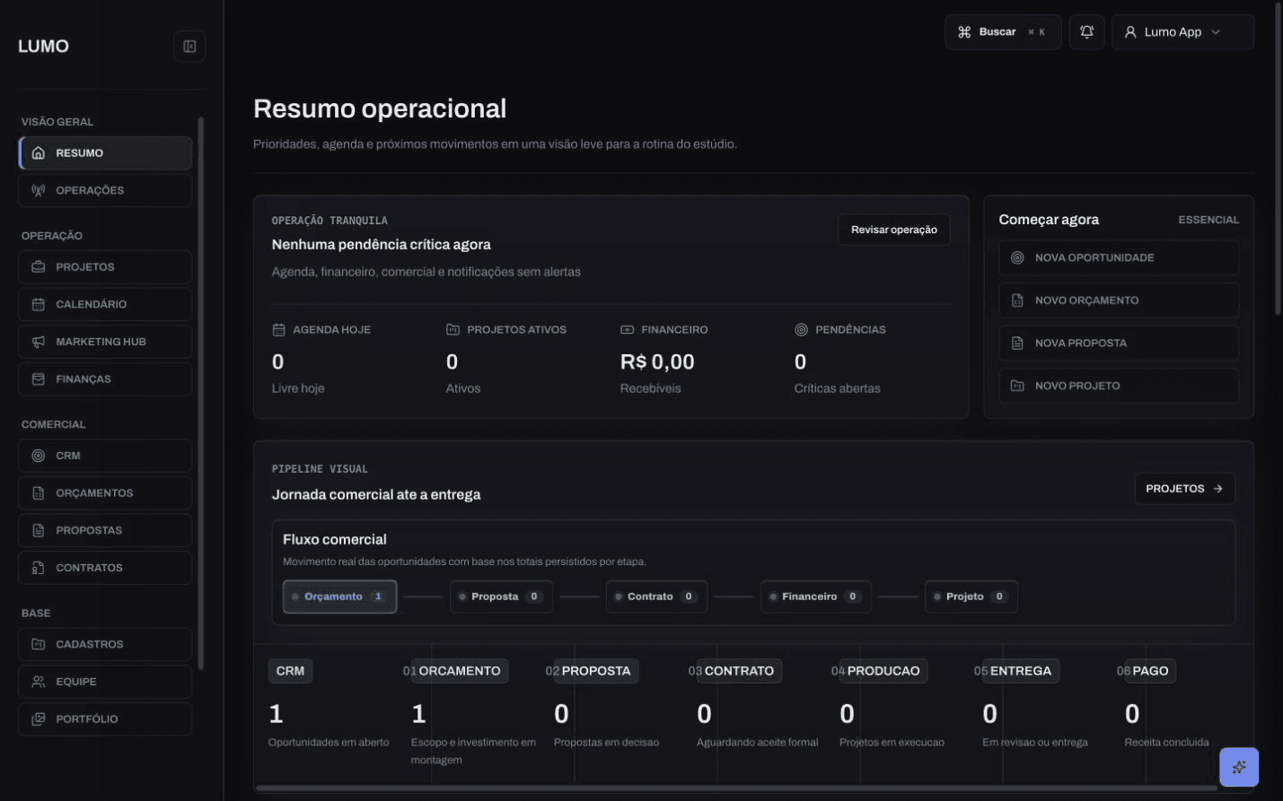Create a Nova Oportunidade
1283x801 pixels.
[1119, 258]
